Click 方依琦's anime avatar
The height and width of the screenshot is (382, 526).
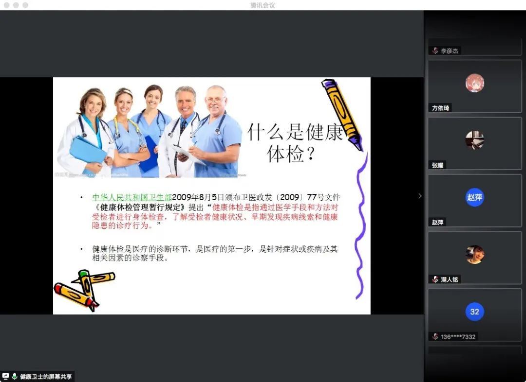474,83
